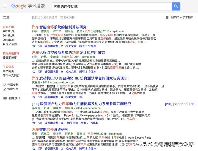Click the 创建快讯 label
The height and width of the screenshot is (151, 198).
pos(15,98)
